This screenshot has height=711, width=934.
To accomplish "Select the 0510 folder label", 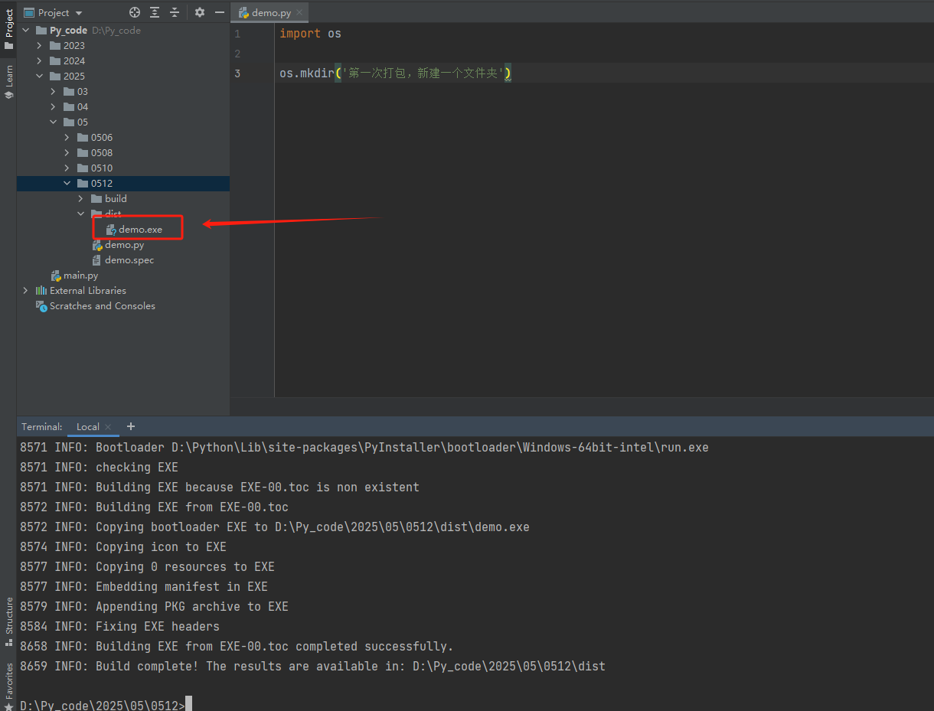I will click(x=102, y=168).
